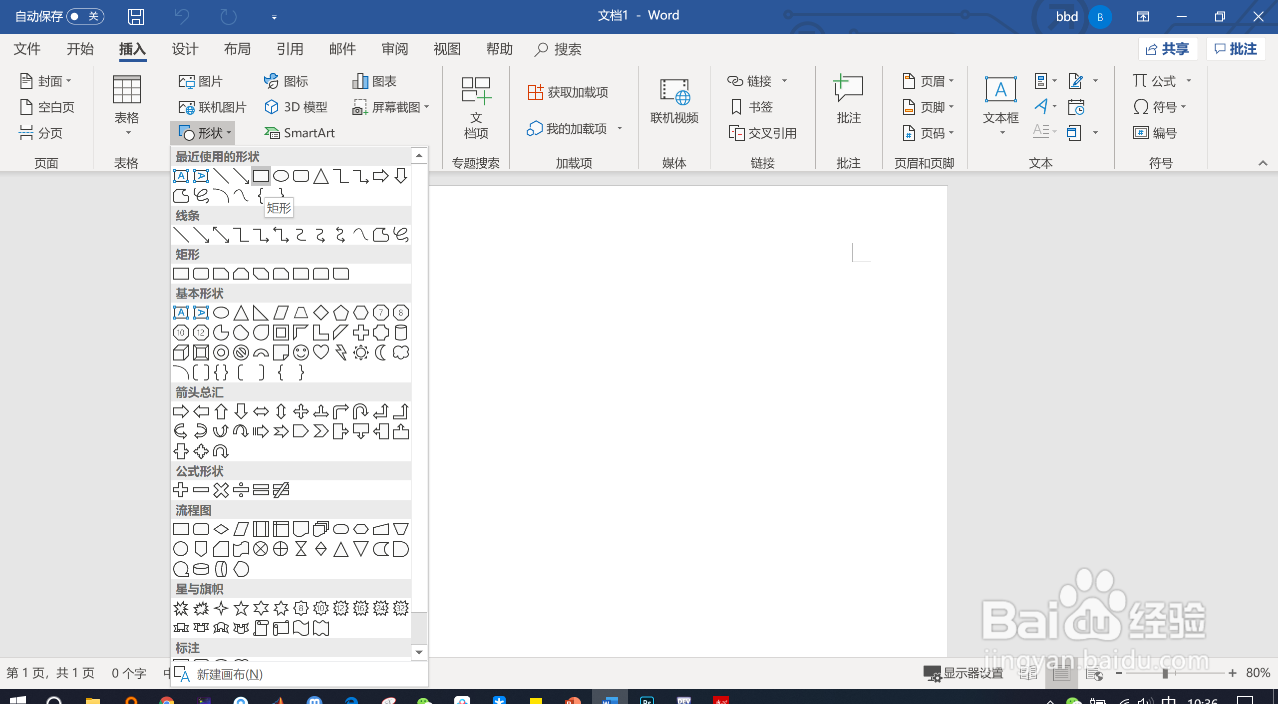The height and width of the screenshot is (704, 1278).
Task: Open 批注 comments button at top right
Action: (x=1236, y=49)
